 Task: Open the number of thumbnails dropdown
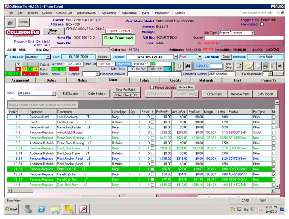tap(270, 74)
